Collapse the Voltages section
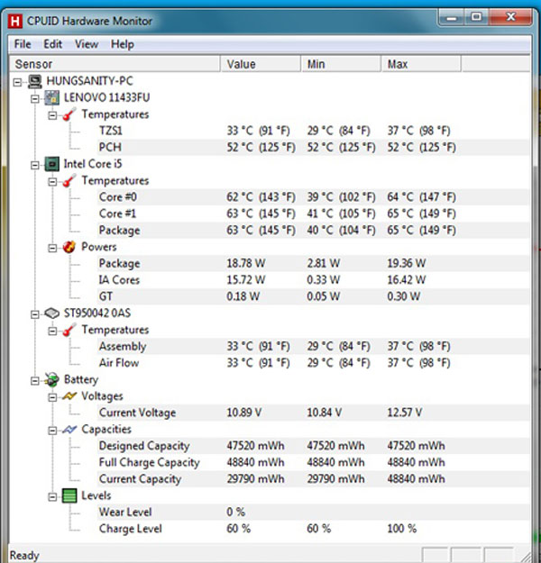Viewport: 541px width, 563px height. click(52, 397)
